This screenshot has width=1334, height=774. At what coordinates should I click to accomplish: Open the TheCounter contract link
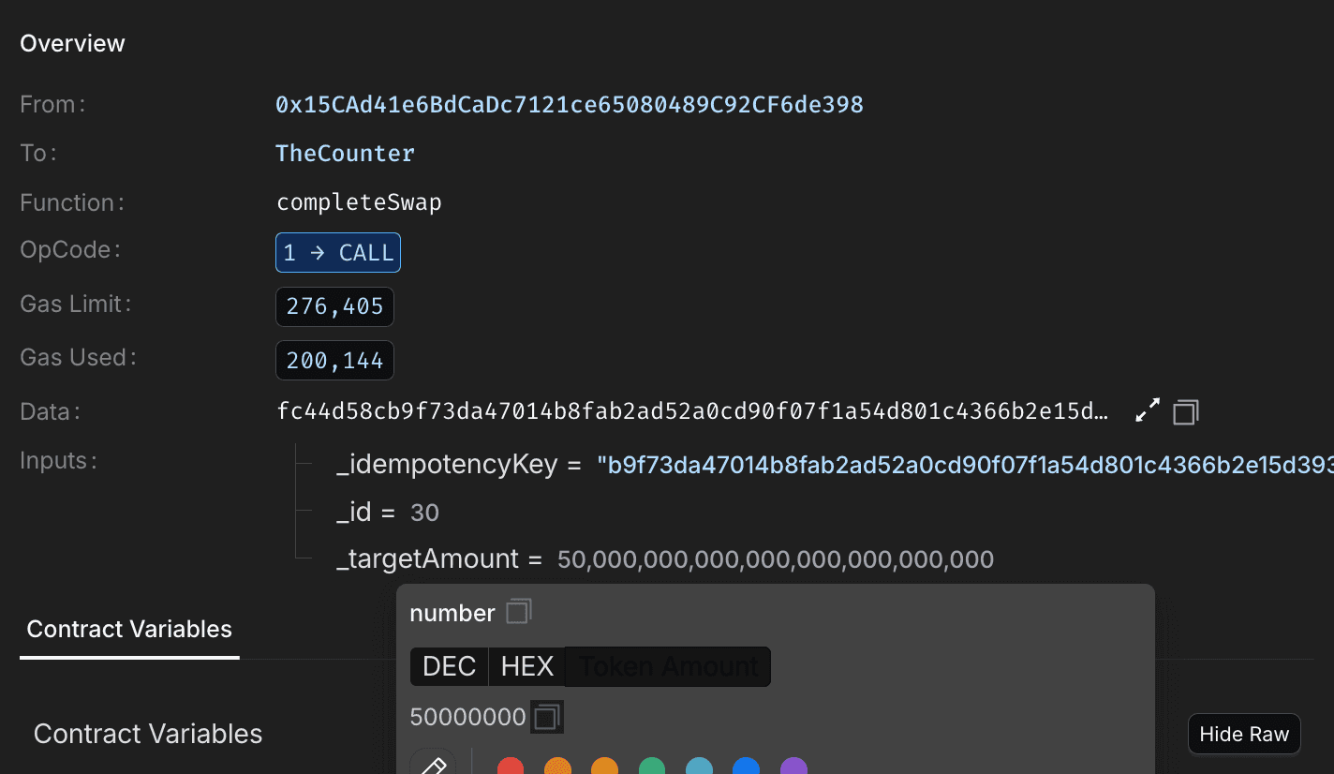345,153
